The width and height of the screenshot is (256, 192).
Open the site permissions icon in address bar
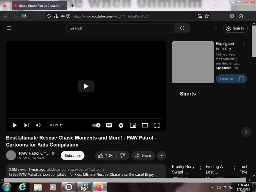pyautogui.click(x=63, y=16)
